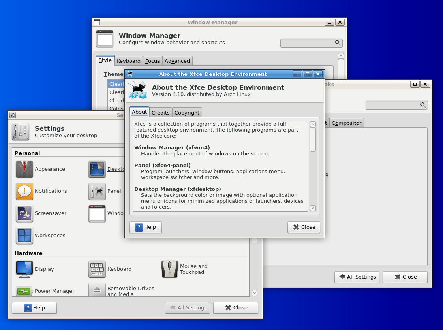Click About text scrollbar down arrow
Image resolution: width=443 pixels, height=330 pixels.
coord(313,208)
